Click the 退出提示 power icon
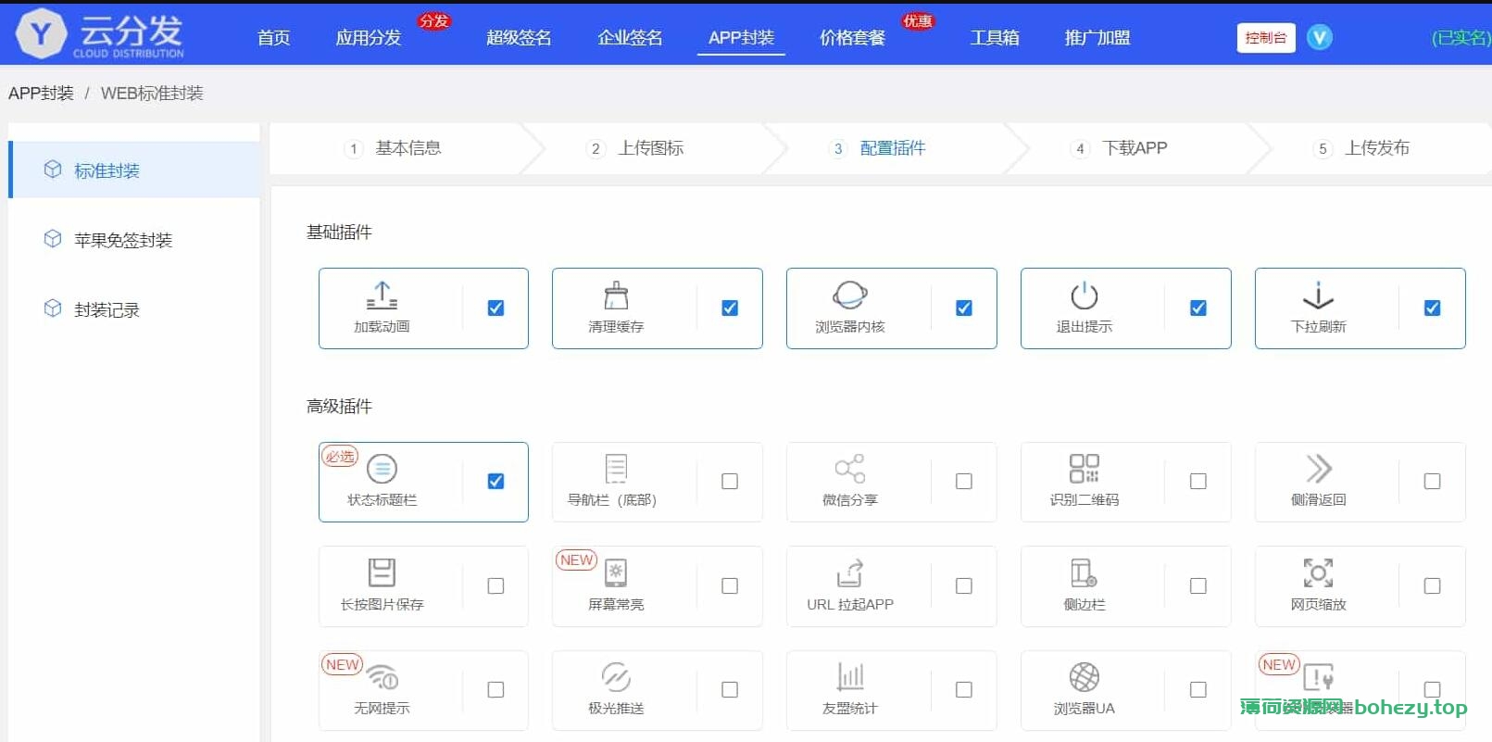This screenshot has width=1492, height=742. pyautogui.click(x=1085, y=296)
